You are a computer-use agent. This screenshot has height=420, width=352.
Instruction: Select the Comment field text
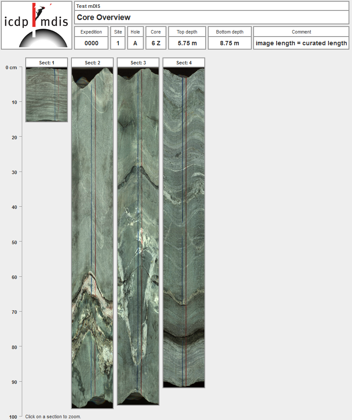click(x=301, y=43)
